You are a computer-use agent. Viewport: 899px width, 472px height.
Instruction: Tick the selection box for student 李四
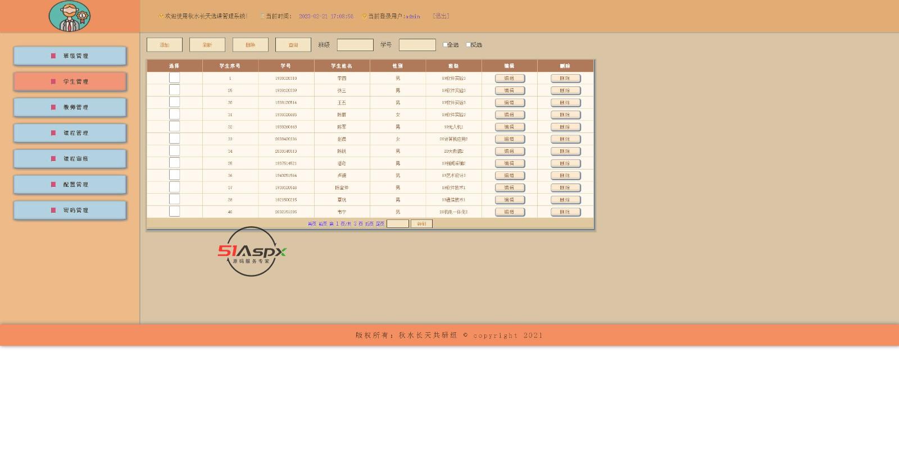(x=174, y=78)
